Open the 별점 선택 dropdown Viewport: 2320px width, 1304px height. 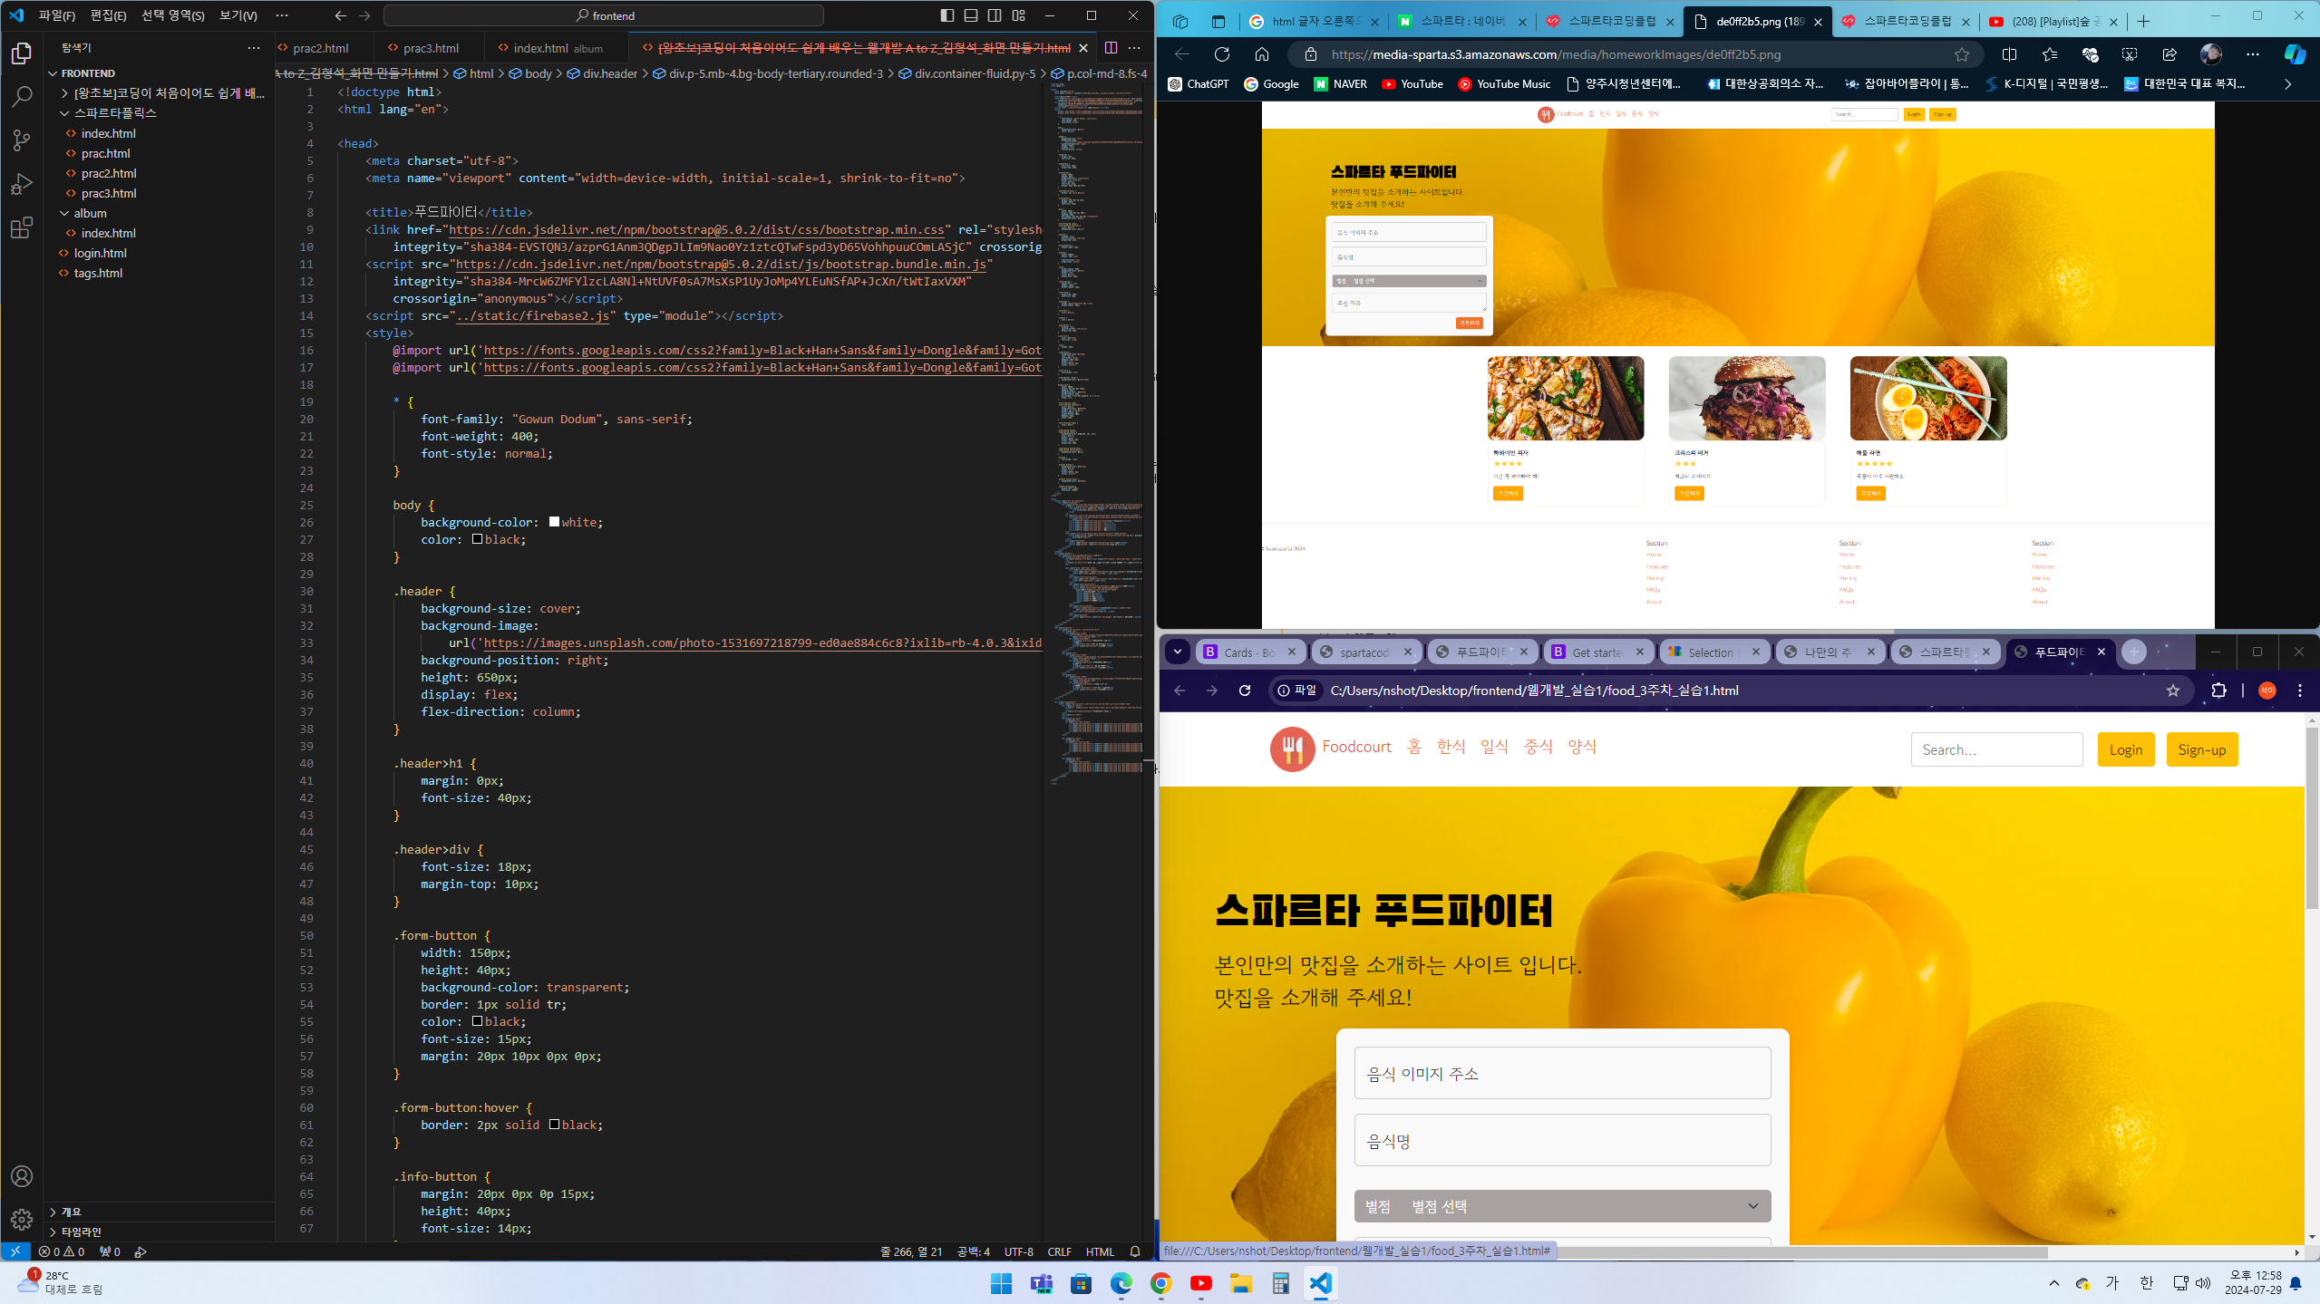[x=1562, y=1206]
